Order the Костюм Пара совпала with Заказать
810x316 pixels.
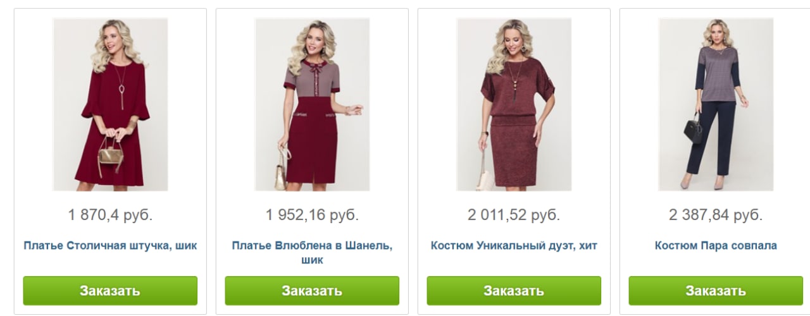coord(716,291)
